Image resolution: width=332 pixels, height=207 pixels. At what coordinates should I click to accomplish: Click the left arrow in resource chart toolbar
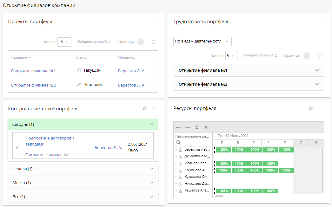(178, 127)
